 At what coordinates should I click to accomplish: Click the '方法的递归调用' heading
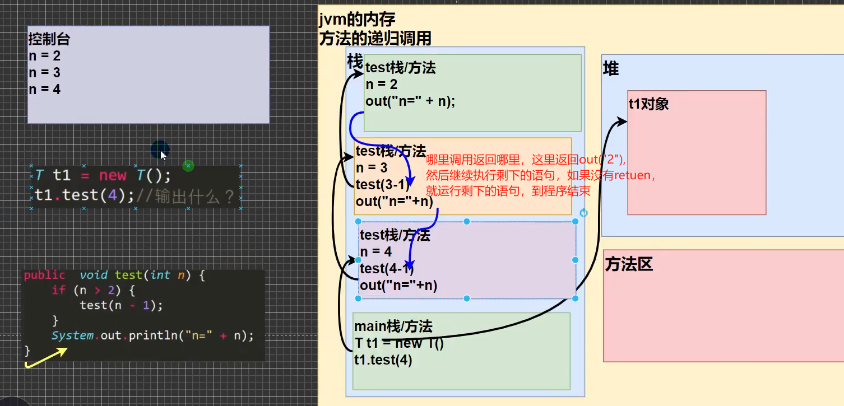pyautogui.click(x=375, y=39)
